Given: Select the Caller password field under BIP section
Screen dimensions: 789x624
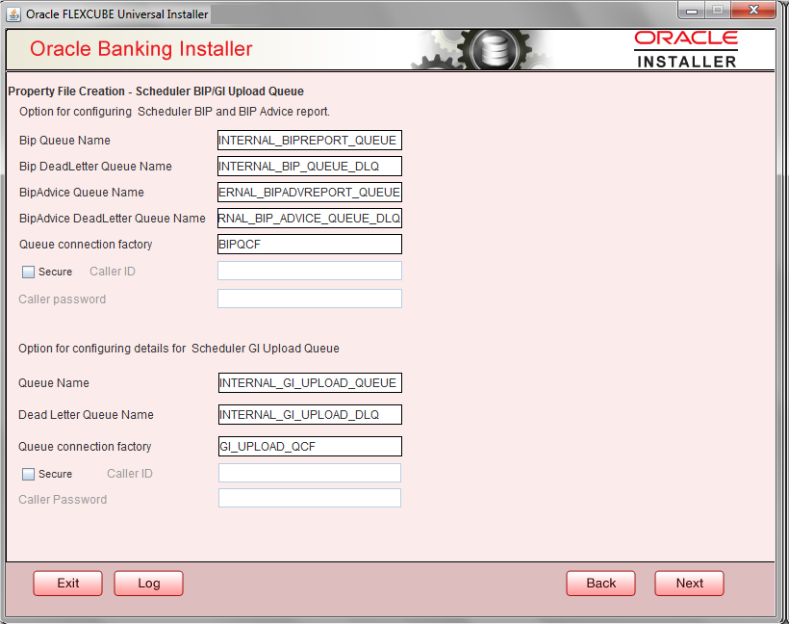Looking at the screenshot, I should (x=309, y=299).
